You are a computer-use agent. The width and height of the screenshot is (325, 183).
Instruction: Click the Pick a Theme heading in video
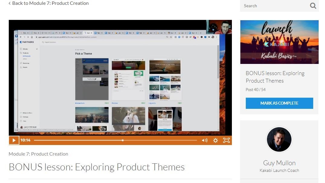(83, 54)
